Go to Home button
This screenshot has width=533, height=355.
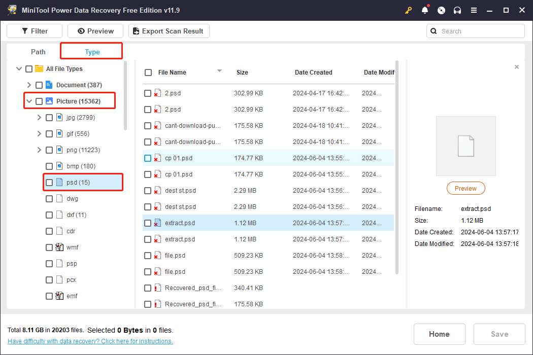click(439, 334)
